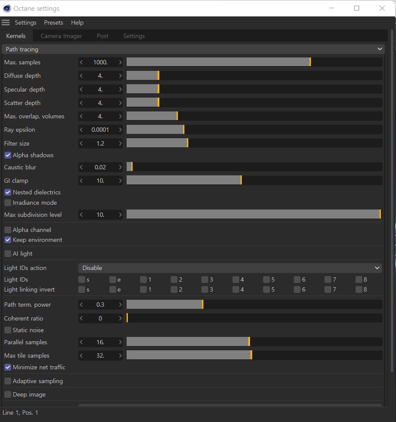
Task: Increase Scatter depth with right arrow
Action: pos(120,103)
